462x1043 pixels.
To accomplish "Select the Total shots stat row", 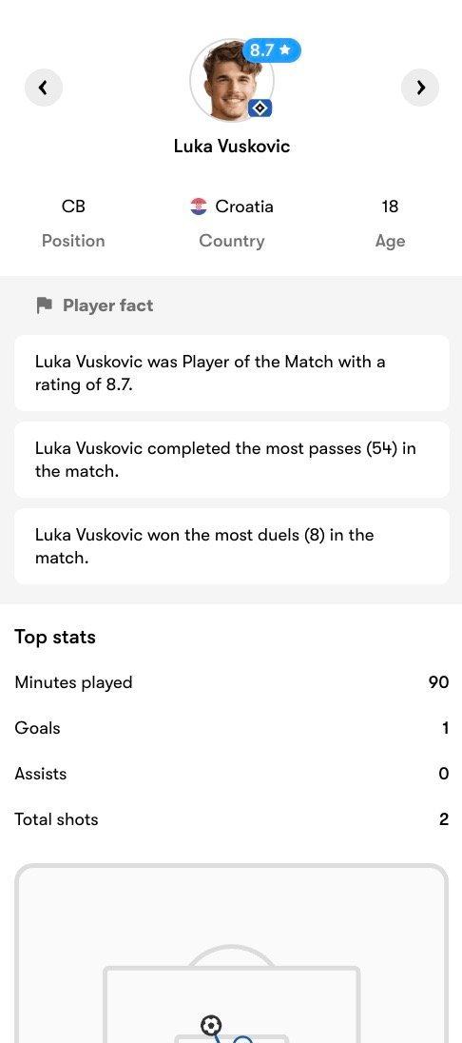I will (x=231, y=819).
